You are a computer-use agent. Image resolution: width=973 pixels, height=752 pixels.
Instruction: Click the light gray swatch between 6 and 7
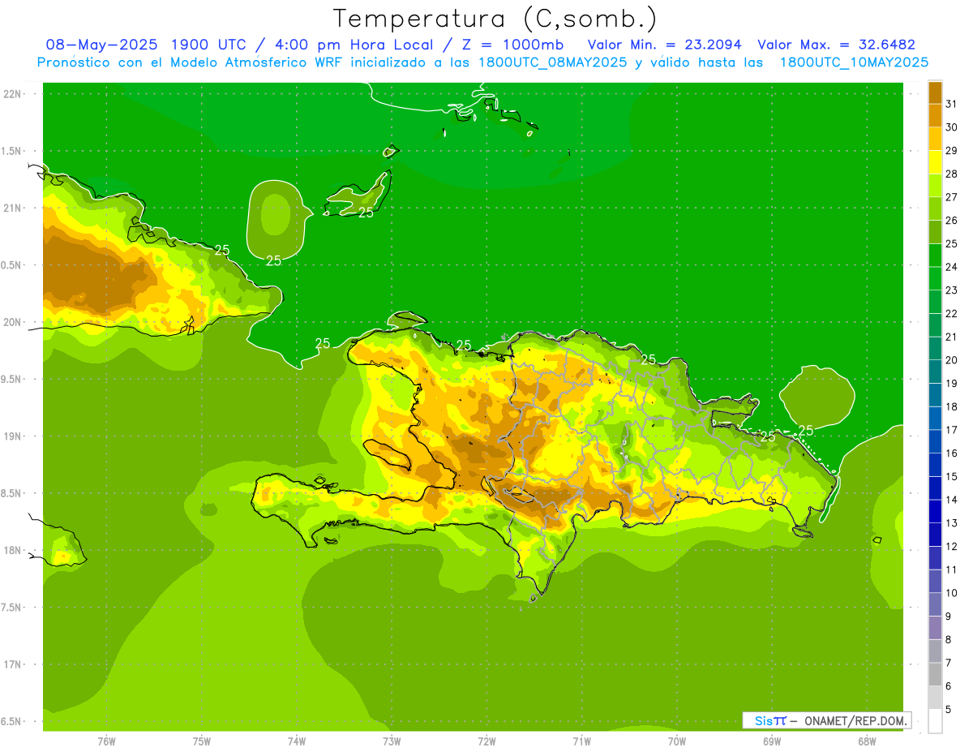(x=935, y=674)
